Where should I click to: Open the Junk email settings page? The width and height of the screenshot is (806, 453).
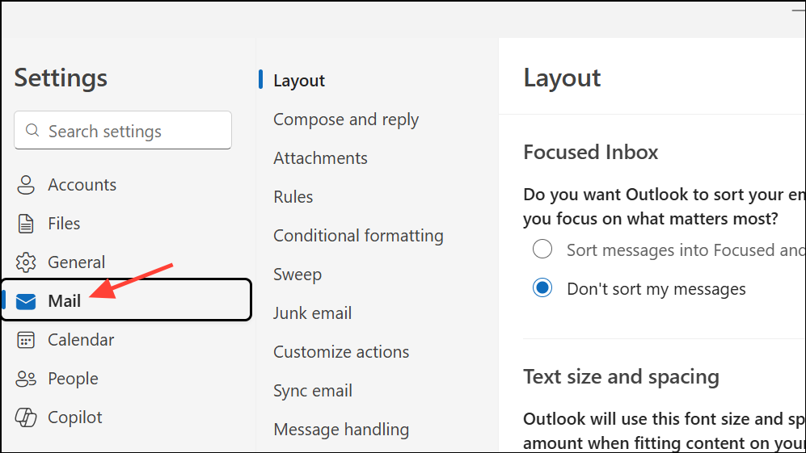click(313, 313)
